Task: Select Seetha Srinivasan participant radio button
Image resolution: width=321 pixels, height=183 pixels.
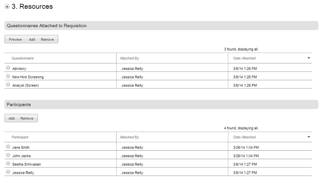Action: [8, 163]
